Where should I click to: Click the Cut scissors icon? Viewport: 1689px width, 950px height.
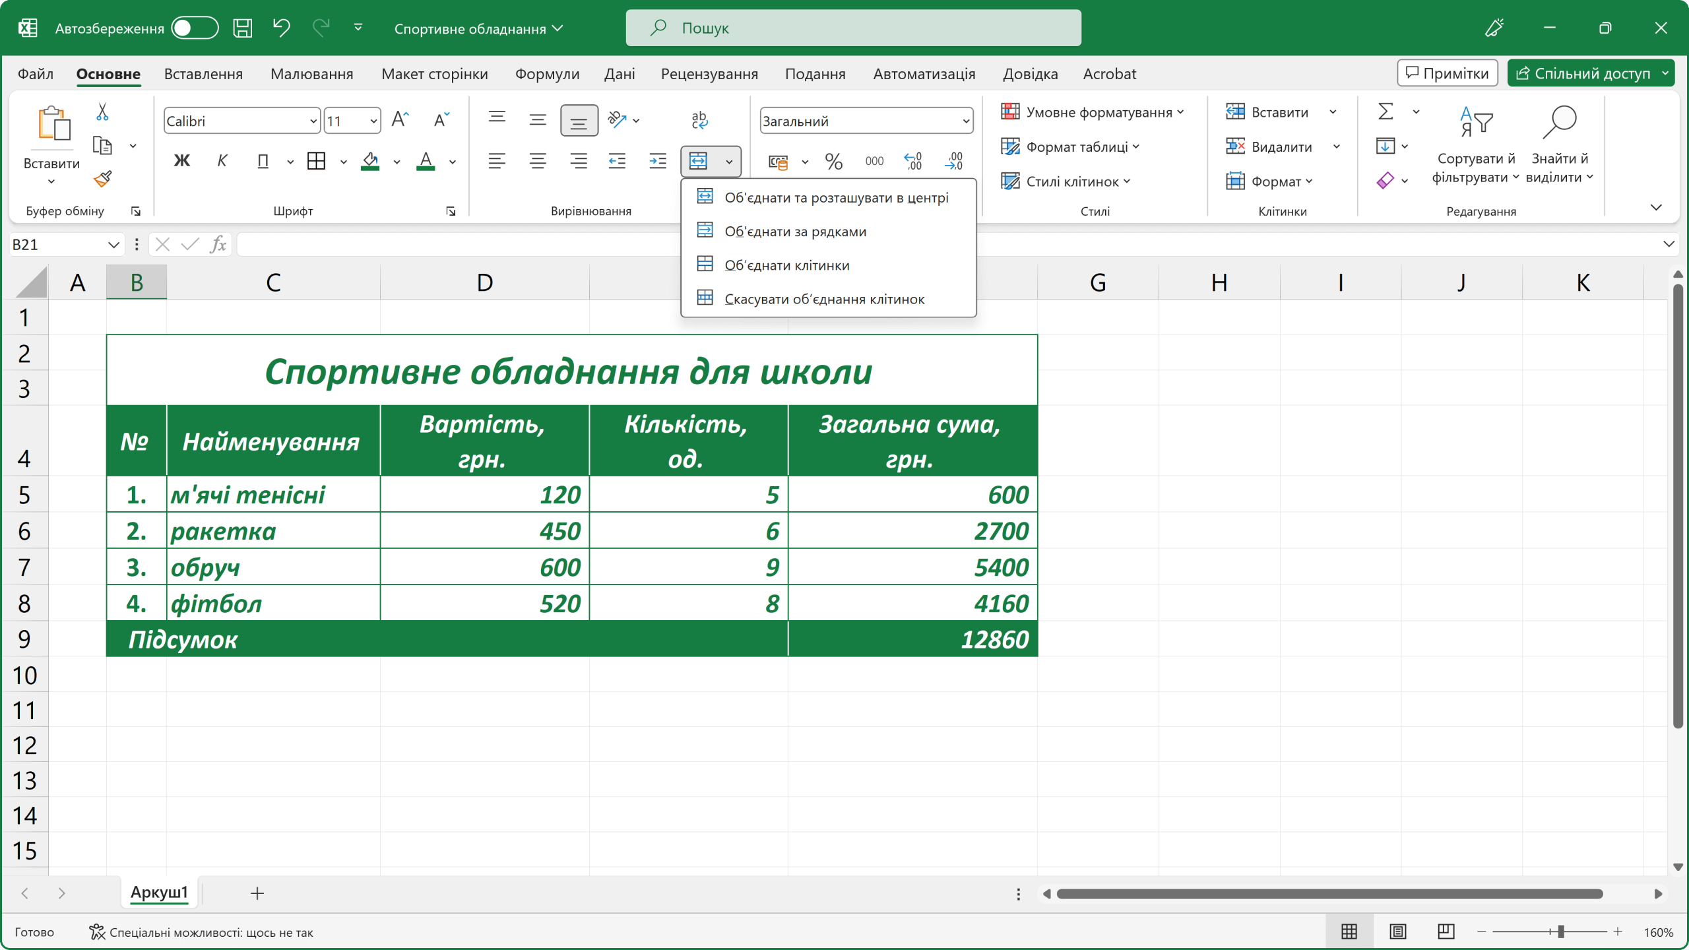tap(102, 111)
